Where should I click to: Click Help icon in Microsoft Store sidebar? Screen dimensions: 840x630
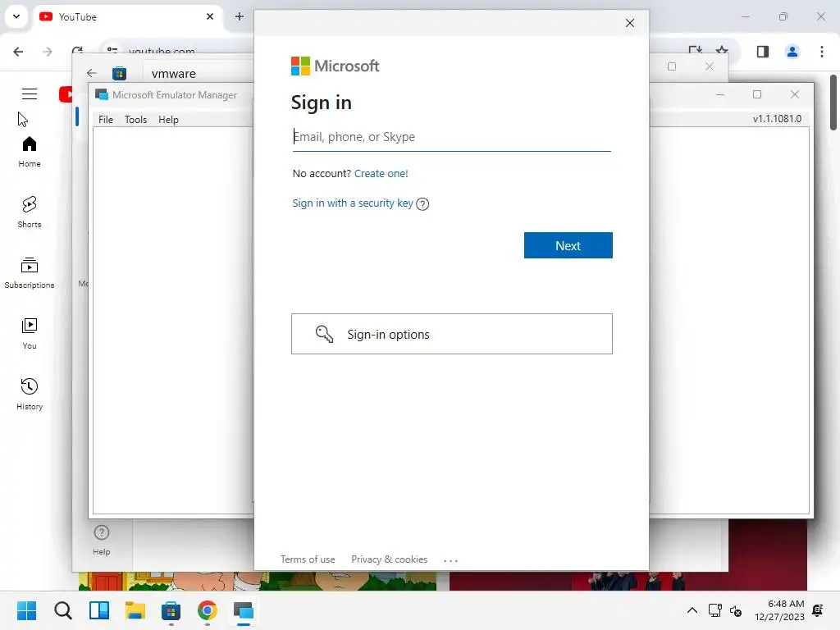101,540
